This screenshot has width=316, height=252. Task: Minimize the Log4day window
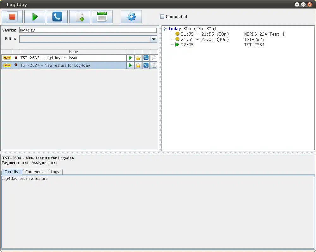pyautogui.click(x=297, y=4)
